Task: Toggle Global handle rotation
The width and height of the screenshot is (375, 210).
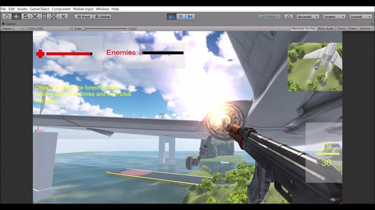Action: coord(103,17)
